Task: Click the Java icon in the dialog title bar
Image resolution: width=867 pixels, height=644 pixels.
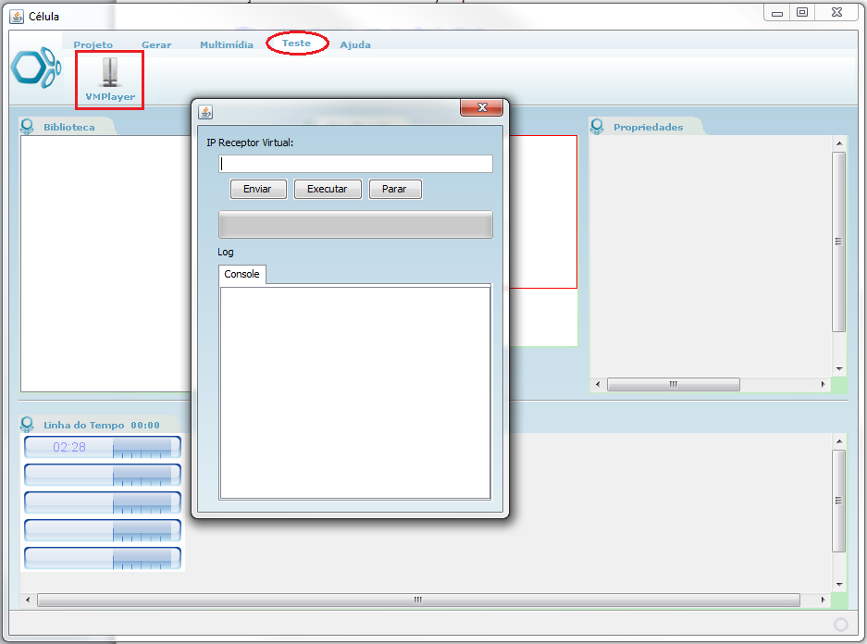Action: click(205, 112)
